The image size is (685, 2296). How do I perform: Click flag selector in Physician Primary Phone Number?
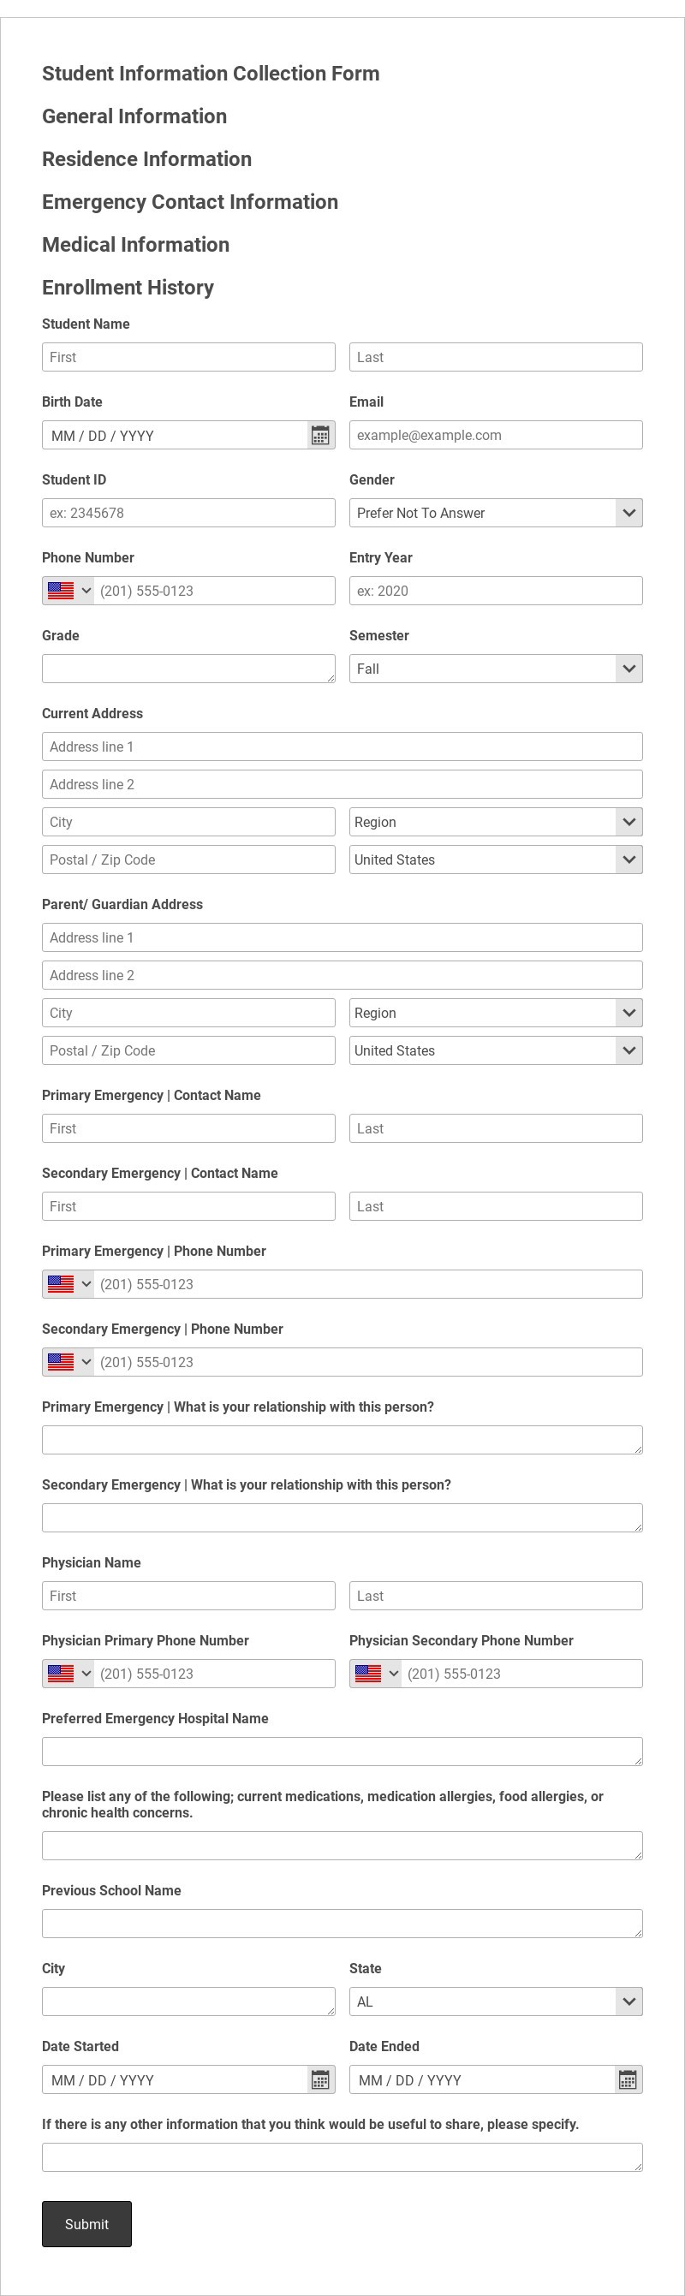coord(68,1674)
